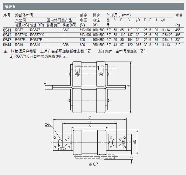186x175 pixels.
Task: Select the 外形尺寸 (mm) header
Action: [x=118, y=15]
